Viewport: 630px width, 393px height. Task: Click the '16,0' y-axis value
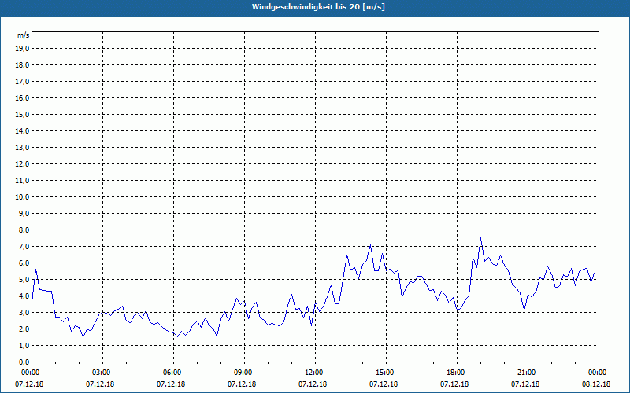tap(22, 97)
